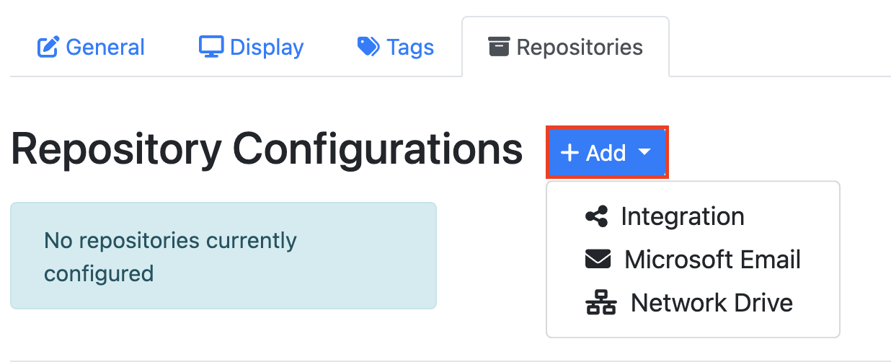Image resolution: width=891 pixels, height=362 pixels.
Task: Click the envelope icon beside Microsoft Email
Action: pos(598,260)
